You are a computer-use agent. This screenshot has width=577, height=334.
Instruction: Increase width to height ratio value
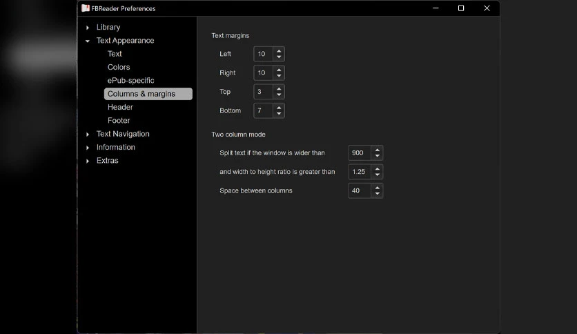(x=377, y=169)
